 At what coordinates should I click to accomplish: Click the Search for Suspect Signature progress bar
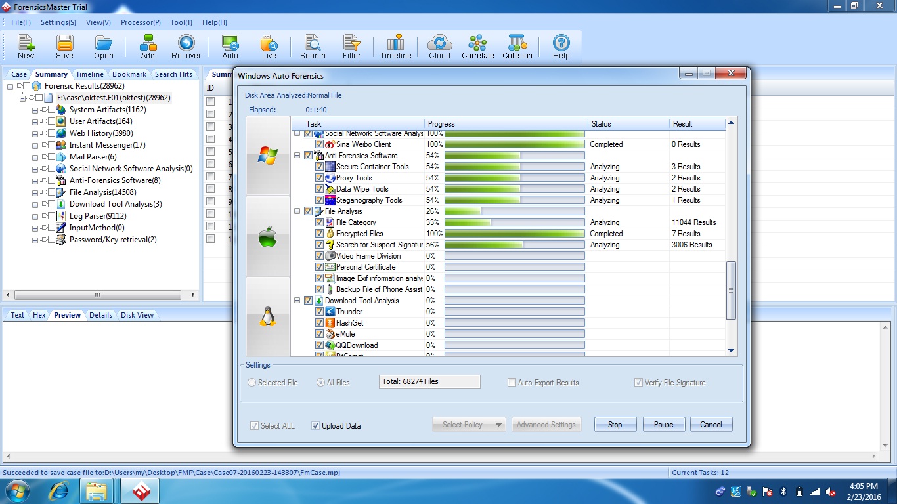pos(515,245)
